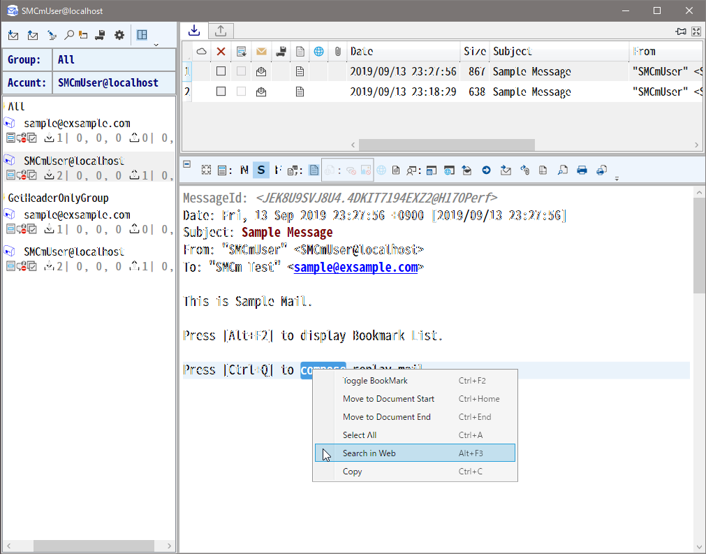The height and width of the screenshot is (554, 706).
Task: Open the Accunt 'SMCmUser@localhost' selector
Action: point(114,83)
